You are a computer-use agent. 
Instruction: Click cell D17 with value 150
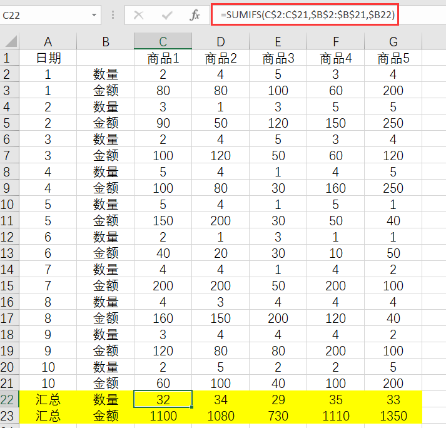click(221, 318)
